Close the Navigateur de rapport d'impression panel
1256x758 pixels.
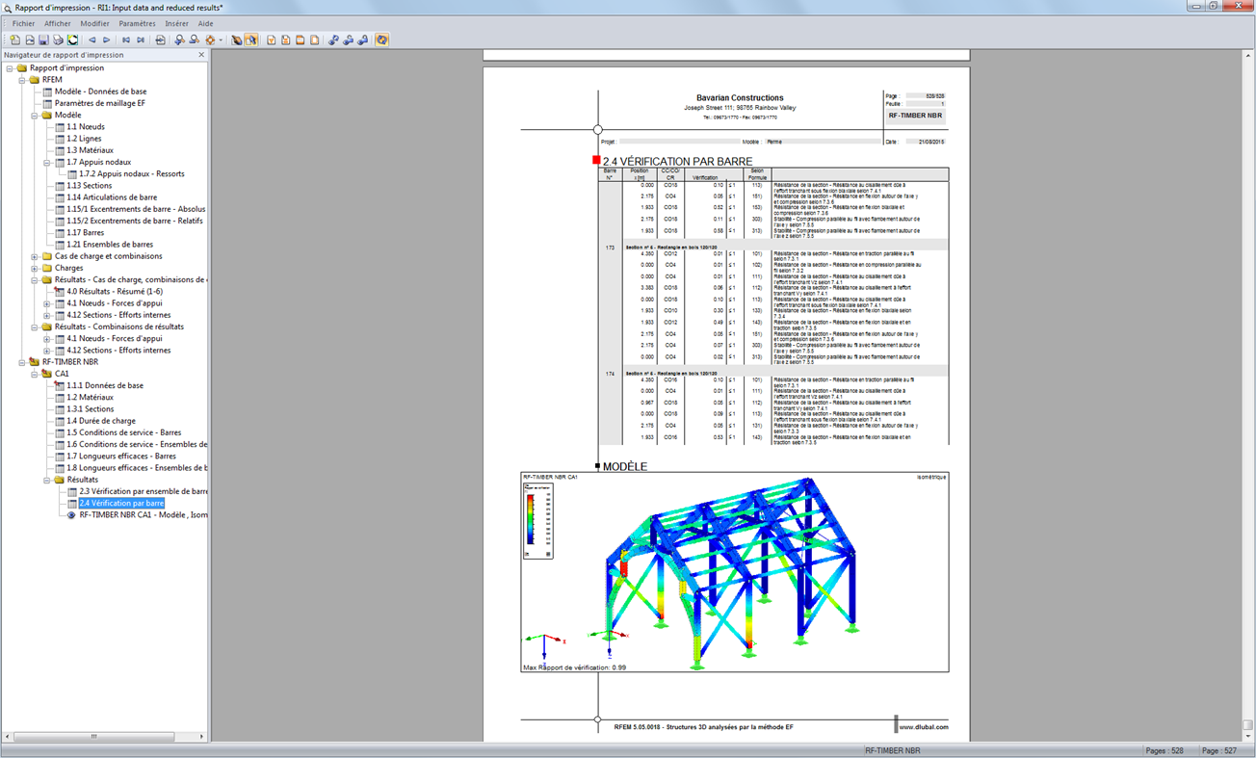click(x=201, y=55)
